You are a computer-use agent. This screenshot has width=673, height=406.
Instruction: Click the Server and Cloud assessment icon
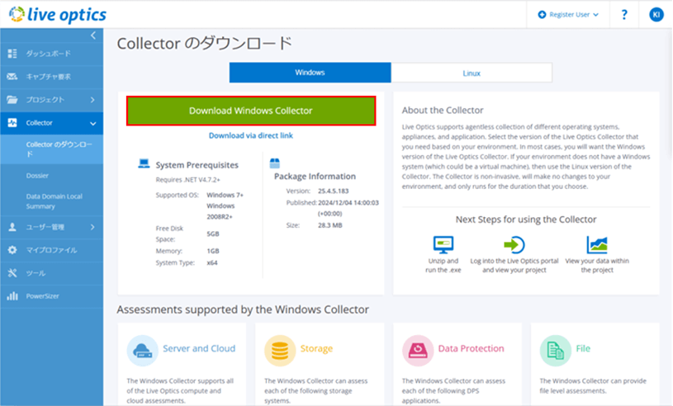143,350
